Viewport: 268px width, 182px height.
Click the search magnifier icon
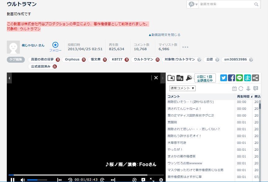256,4
